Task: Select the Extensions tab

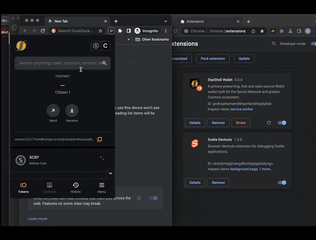Action: click(x=210, y=22)
